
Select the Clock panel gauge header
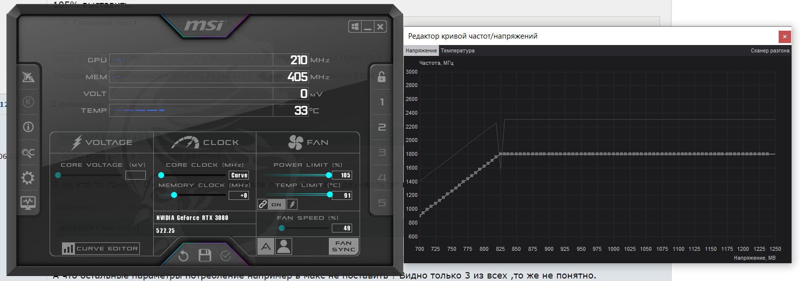tap(185, 142)
